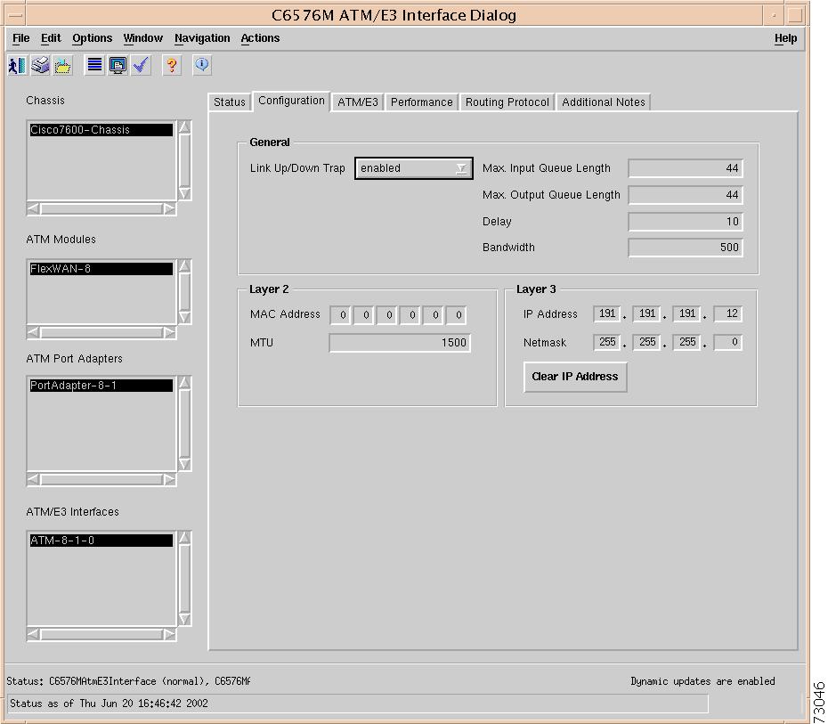Viewport: 828px width, 724px height.
Task: Select PortAdapter-8-1 in ATM Port Adapters list
Action: (x=101, y=386)
